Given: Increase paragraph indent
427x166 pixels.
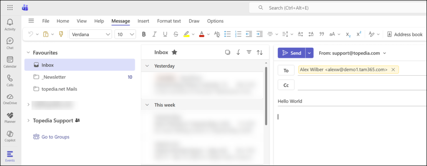Looking at the screenshot, I should tap(259, 34).
